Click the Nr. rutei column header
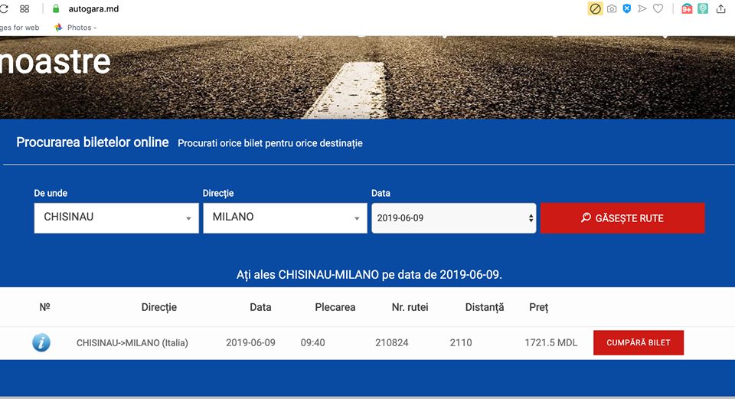Screen dimensions: 735x399 tap(410, 308)
